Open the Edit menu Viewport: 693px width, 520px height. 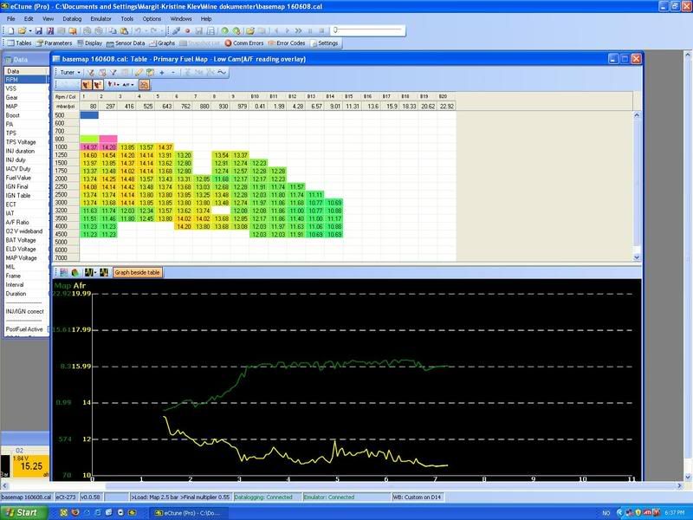(x=29, y=19)
